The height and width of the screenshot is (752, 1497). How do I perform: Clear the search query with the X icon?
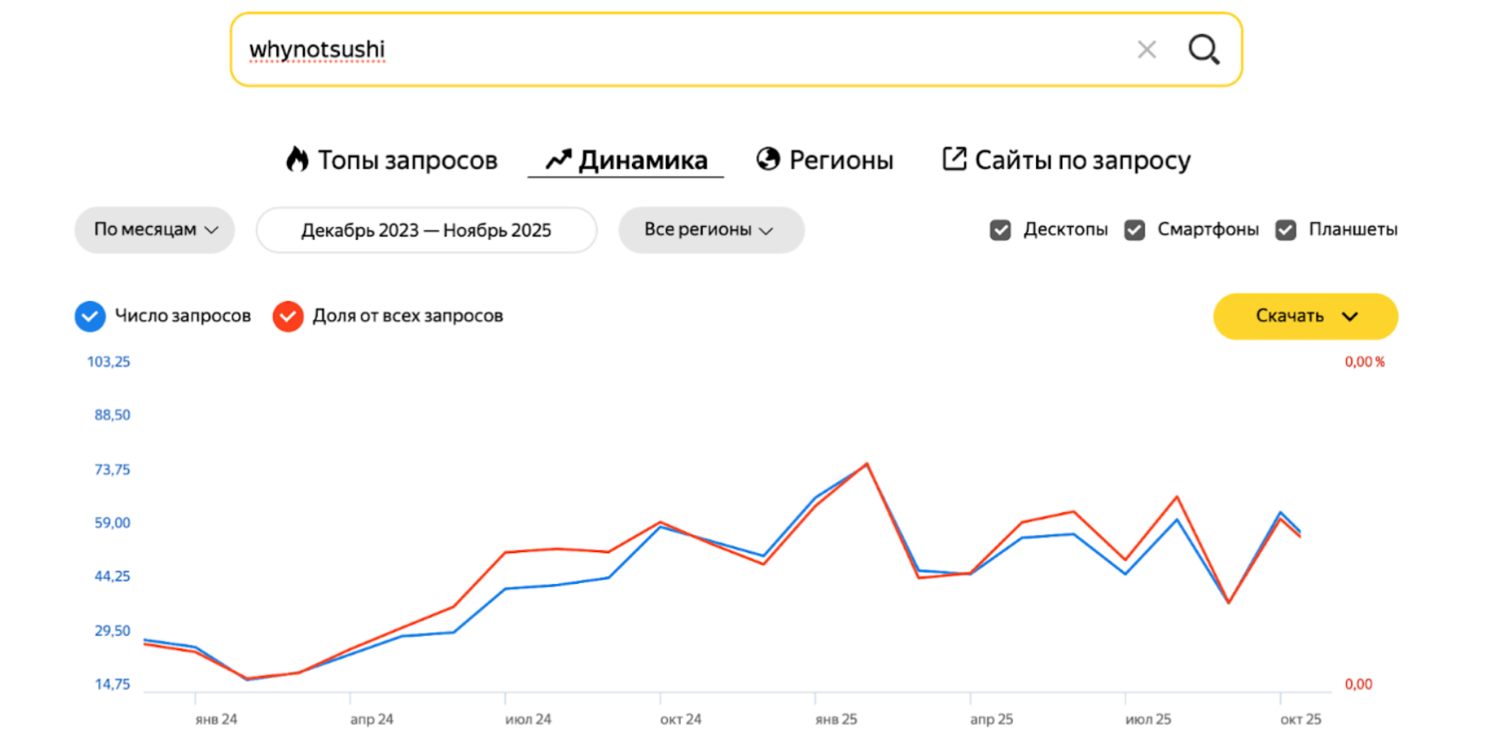[1147, 50]
